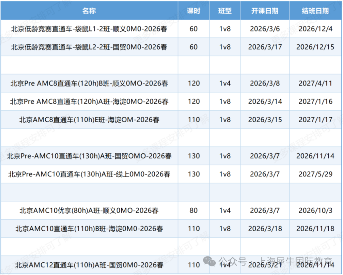343x275 pixels.
Task: Select AMC10直通车 B班 海淀 course name
Action: pos(89,228)
